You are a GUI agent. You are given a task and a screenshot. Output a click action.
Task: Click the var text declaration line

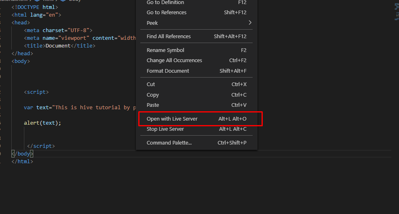pyautogui.click(x=80, y=107)
